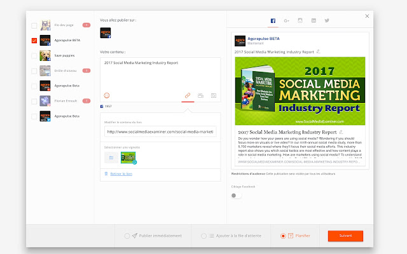This screenshot has width=407, height=254.
Task: Click the upload custom thumbnail placeholder
Action: click(111, 157)
